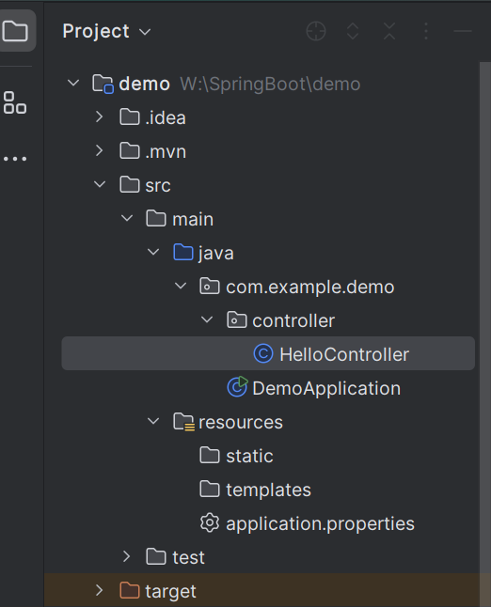This screenshot has height=607, width=491.
Task: Hide the Project panel with minimize icon
Action: (463, 31)
